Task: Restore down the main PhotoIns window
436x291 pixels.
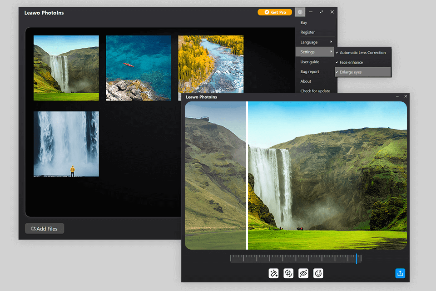Action: (x=322, y=12)
